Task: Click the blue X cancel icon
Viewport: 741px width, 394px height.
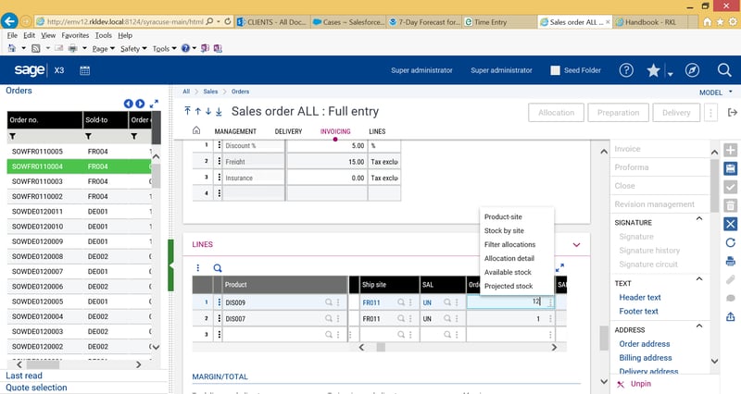Action: 730,224
